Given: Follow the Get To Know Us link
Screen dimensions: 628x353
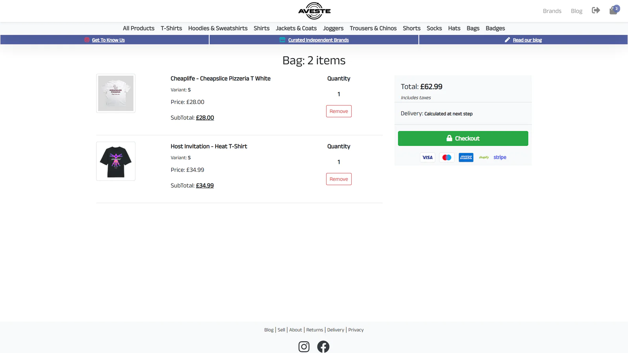Looking at the screenshot, I should [108, 40].
